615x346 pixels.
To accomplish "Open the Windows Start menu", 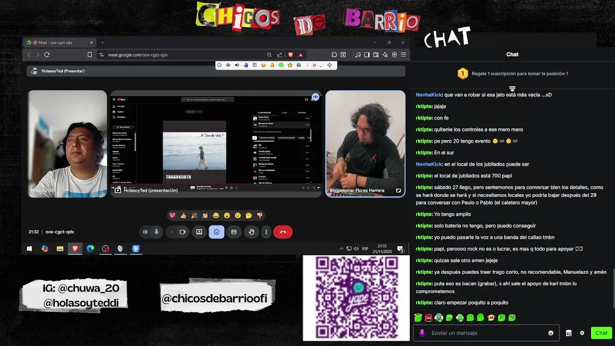I will pyautogui.click(x=29, y=248).
